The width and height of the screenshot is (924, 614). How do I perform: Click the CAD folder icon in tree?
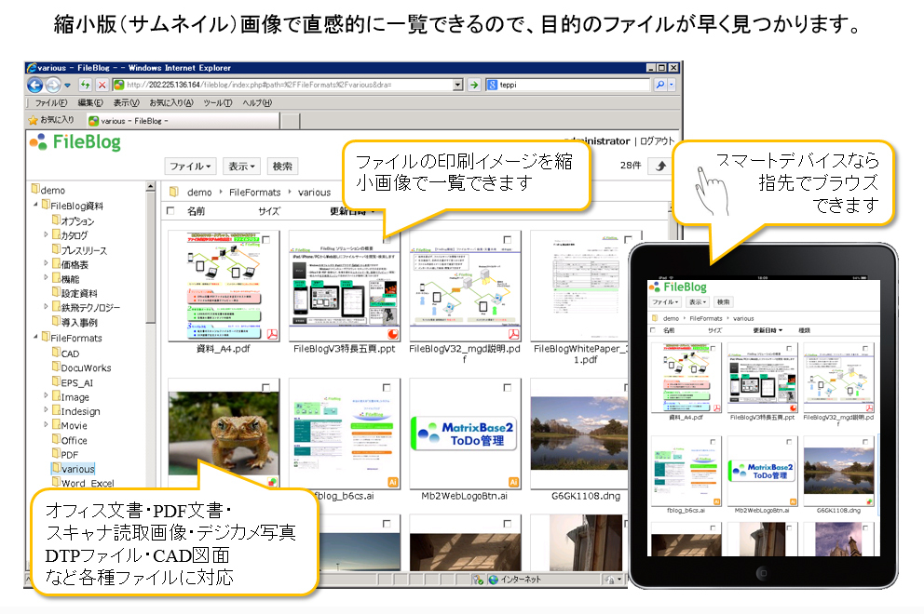[55, 353]
